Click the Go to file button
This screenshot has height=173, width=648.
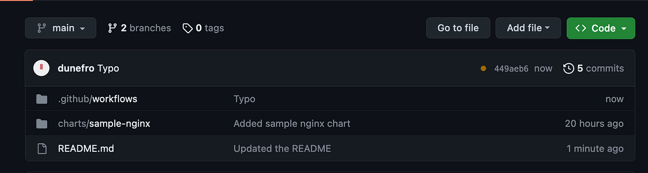click(x=458, y=28)
